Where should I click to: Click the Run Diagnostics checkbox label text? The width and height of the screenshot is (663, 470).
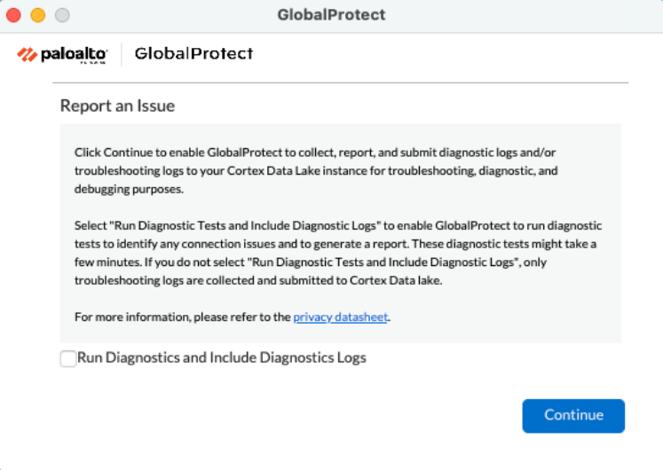tap(222, 358)
